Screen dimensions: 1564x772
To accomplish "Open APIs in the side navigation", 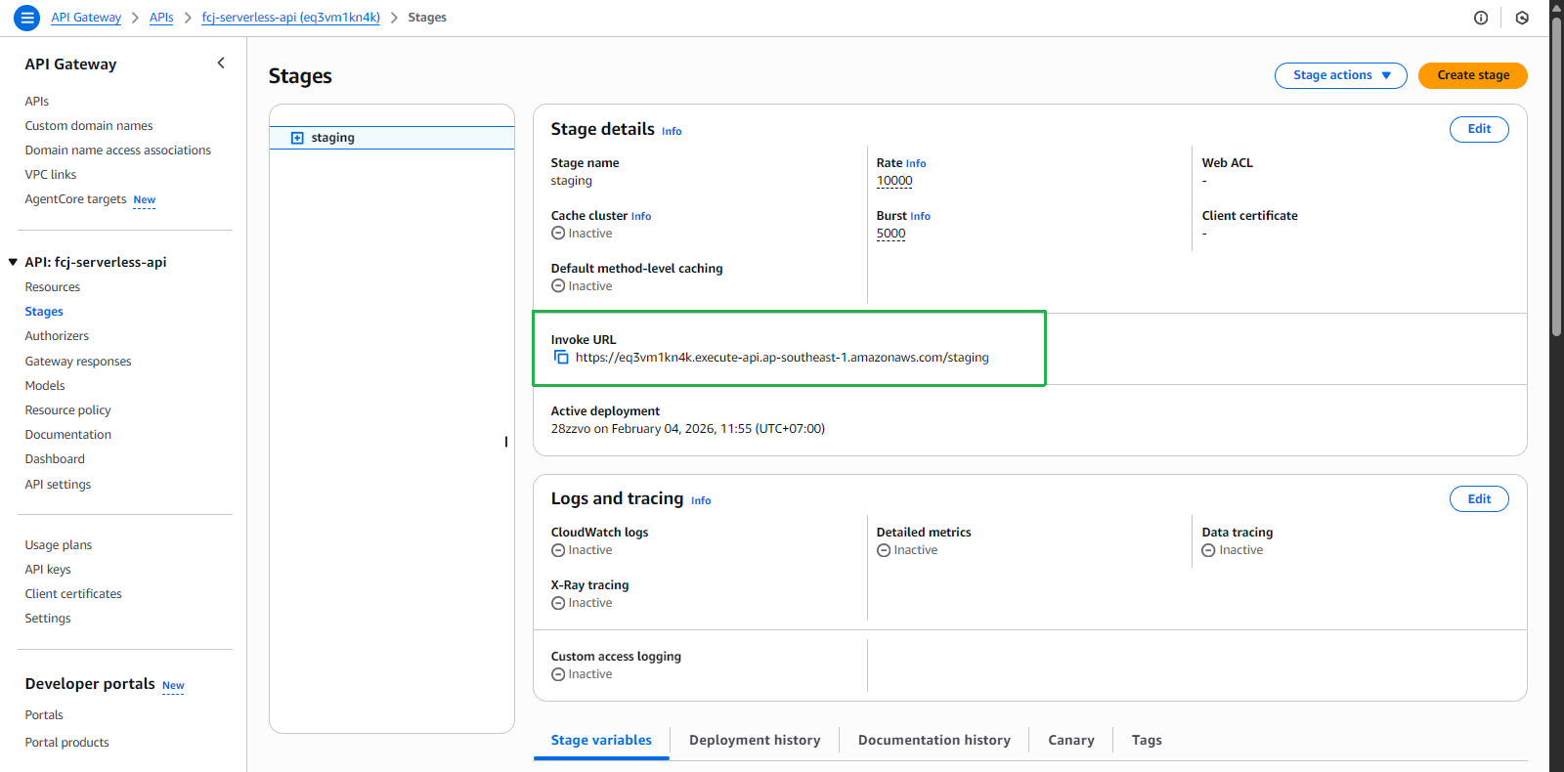I will [x=37, y=102].
